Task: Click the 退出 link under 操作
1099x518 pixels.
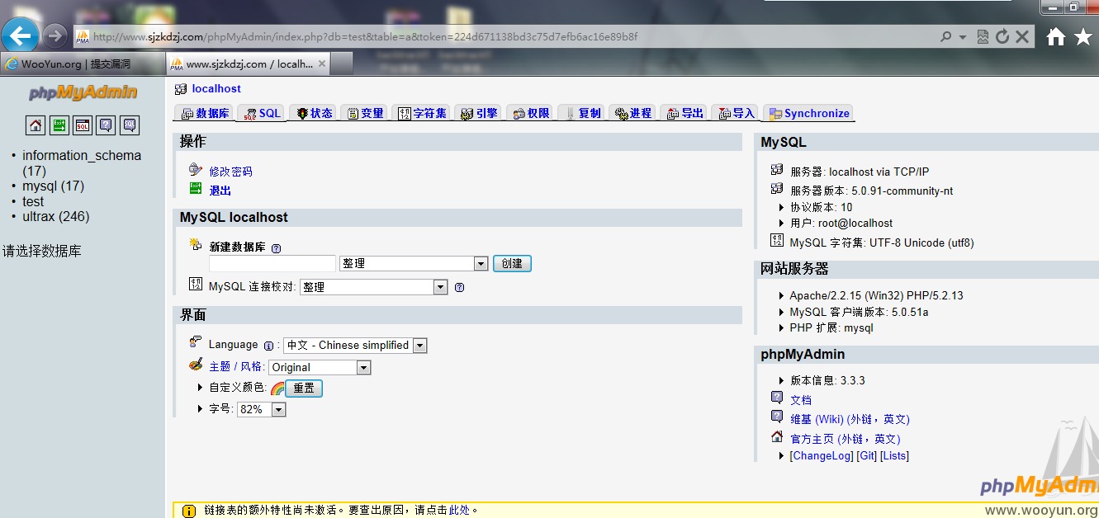Action: 220,191
